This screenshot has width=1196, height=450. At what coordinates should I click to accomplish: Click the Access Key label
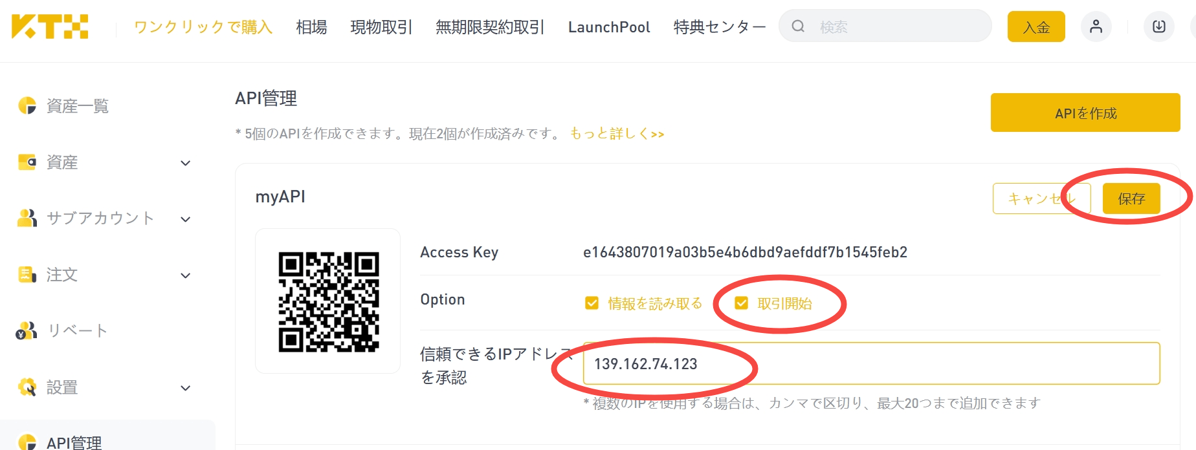459,252
